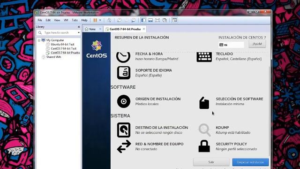Open the Selección de Software package icon
This screenshot has height=169, width=300.
(204, 103)
